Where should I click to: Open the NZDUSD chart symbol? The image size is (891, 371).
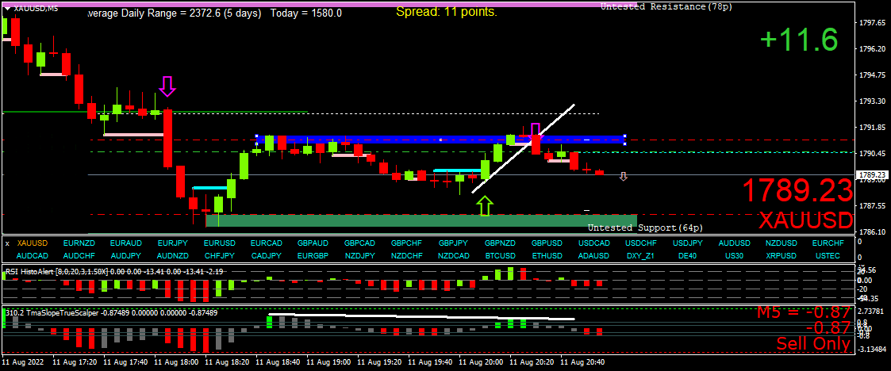coord(781,243)
